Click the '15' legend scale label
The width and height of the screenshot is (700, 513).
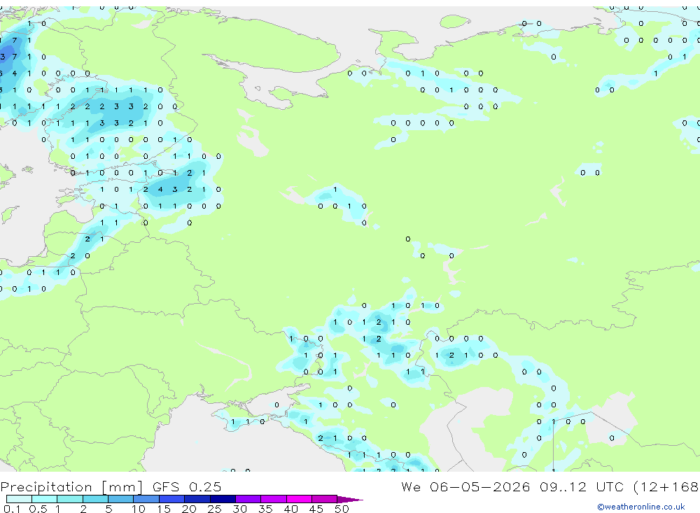coord(164,509)
